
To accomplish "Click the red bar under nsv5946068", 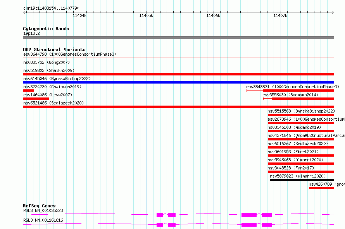I will point(301,164).
